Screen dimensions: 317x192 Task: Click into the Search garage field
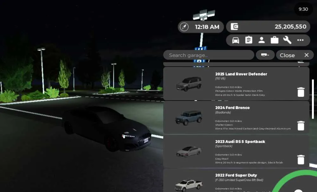click(x=209, y=55)
